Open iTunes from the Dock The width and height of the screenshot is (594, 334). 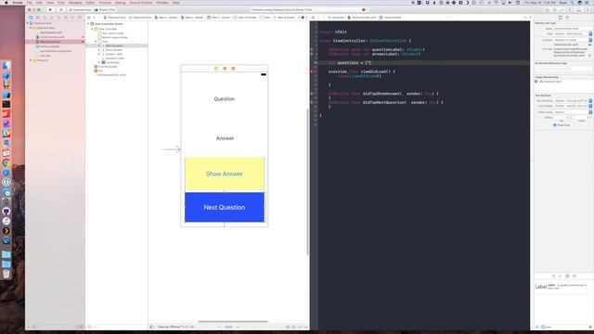[x=6, y=221]
